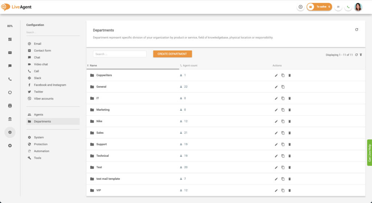This screenshot has height=203, width=372.
Task: Sort departments by Name column header
Action: (93, 66)
